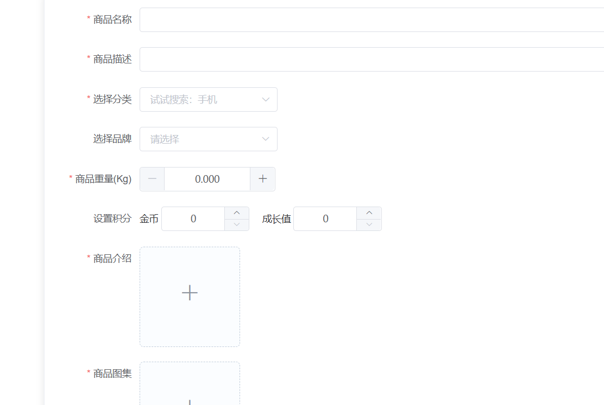Screen dimensions: 604x405
Task: Select the 金币 number input
Action: 193,219
